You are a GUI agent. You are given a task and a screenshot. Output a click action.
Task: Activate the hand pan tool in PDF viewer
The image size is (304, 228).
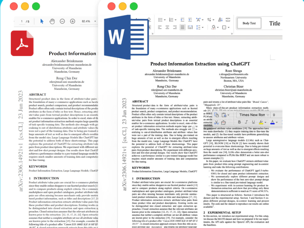click(x=52, y=21)
